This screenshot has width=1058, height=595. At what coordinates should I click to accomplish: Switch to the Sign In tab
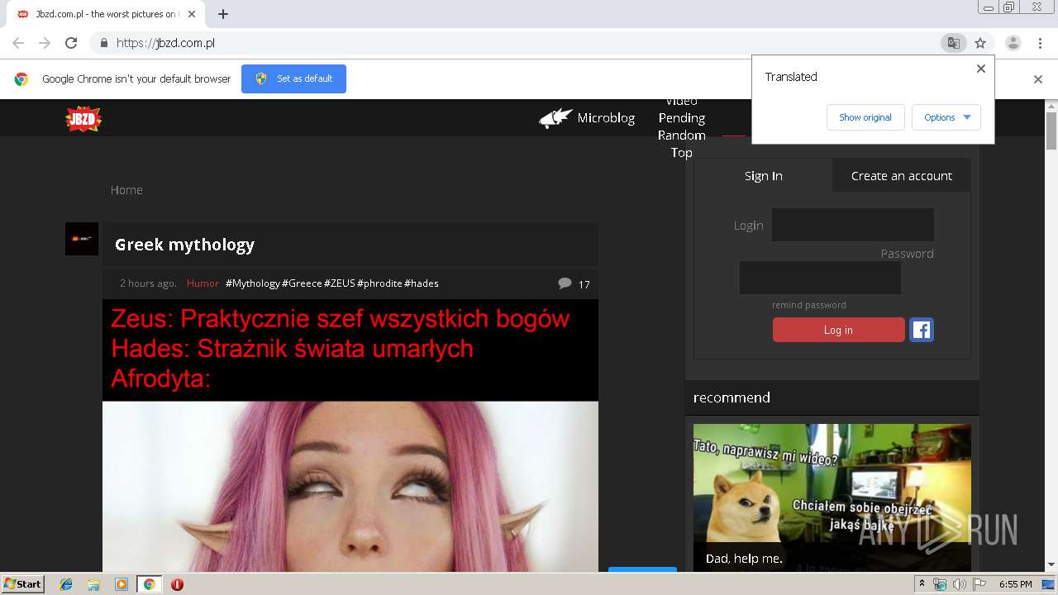click(x=763, y=175)
